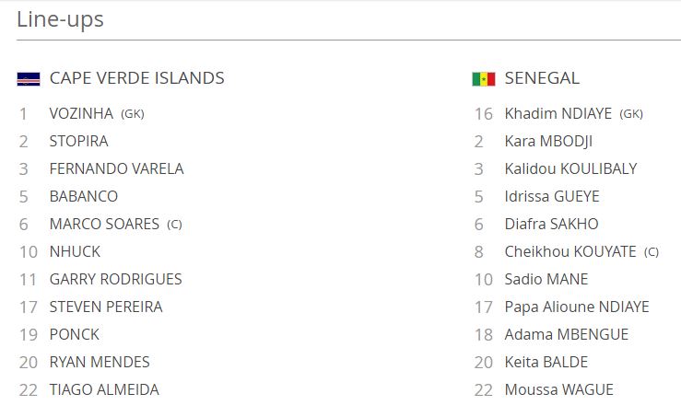
Task: Select Sadio MANE in the lineup
Action: click(x=546, y=279)
